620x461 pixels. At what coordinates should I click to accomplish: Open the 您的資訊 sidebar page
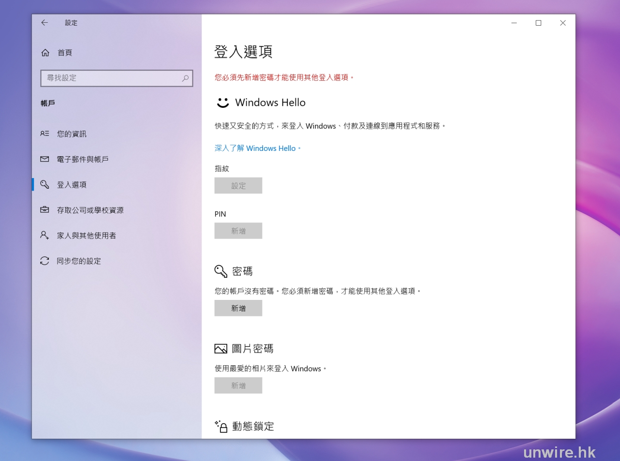coord(72,134)
